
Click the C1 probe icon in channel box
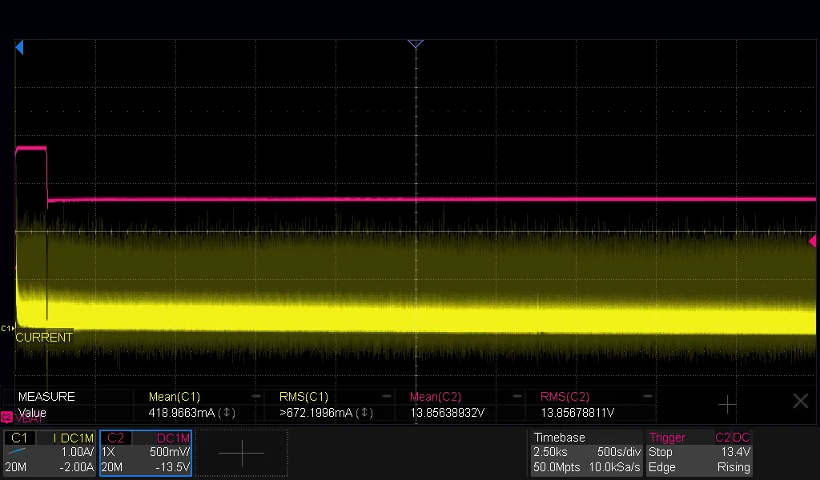click(x=17, y=452)
